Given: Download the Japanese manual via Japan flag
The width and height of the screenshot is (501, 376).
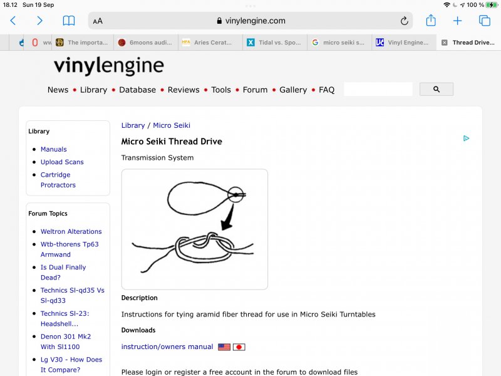Looking at the screenshot, I should (239, 347).
